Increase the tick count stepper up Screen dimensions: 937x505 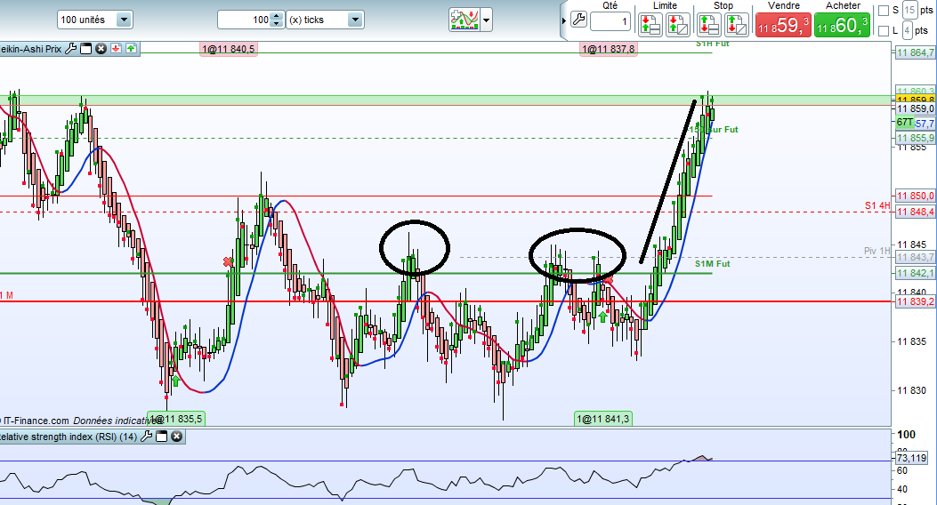[276, 15]
